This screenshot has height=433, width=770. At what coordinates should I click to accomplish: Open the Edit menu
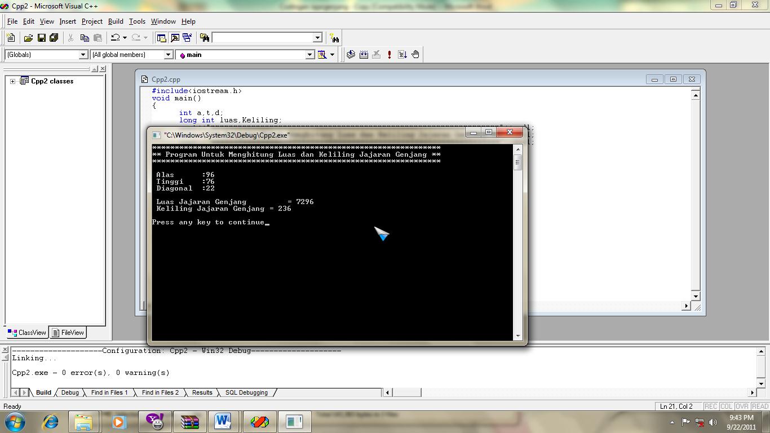[29, 21]
